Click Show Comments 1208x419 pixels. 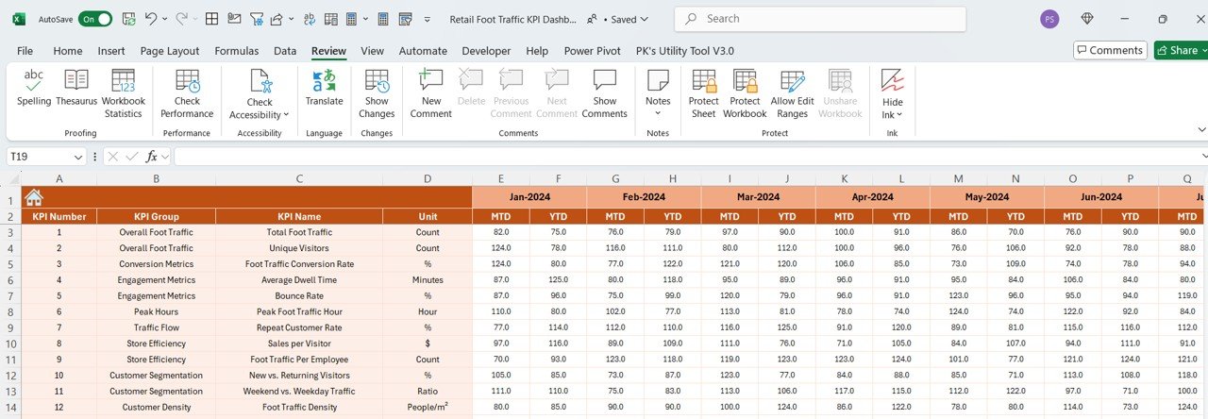point(605,93)
